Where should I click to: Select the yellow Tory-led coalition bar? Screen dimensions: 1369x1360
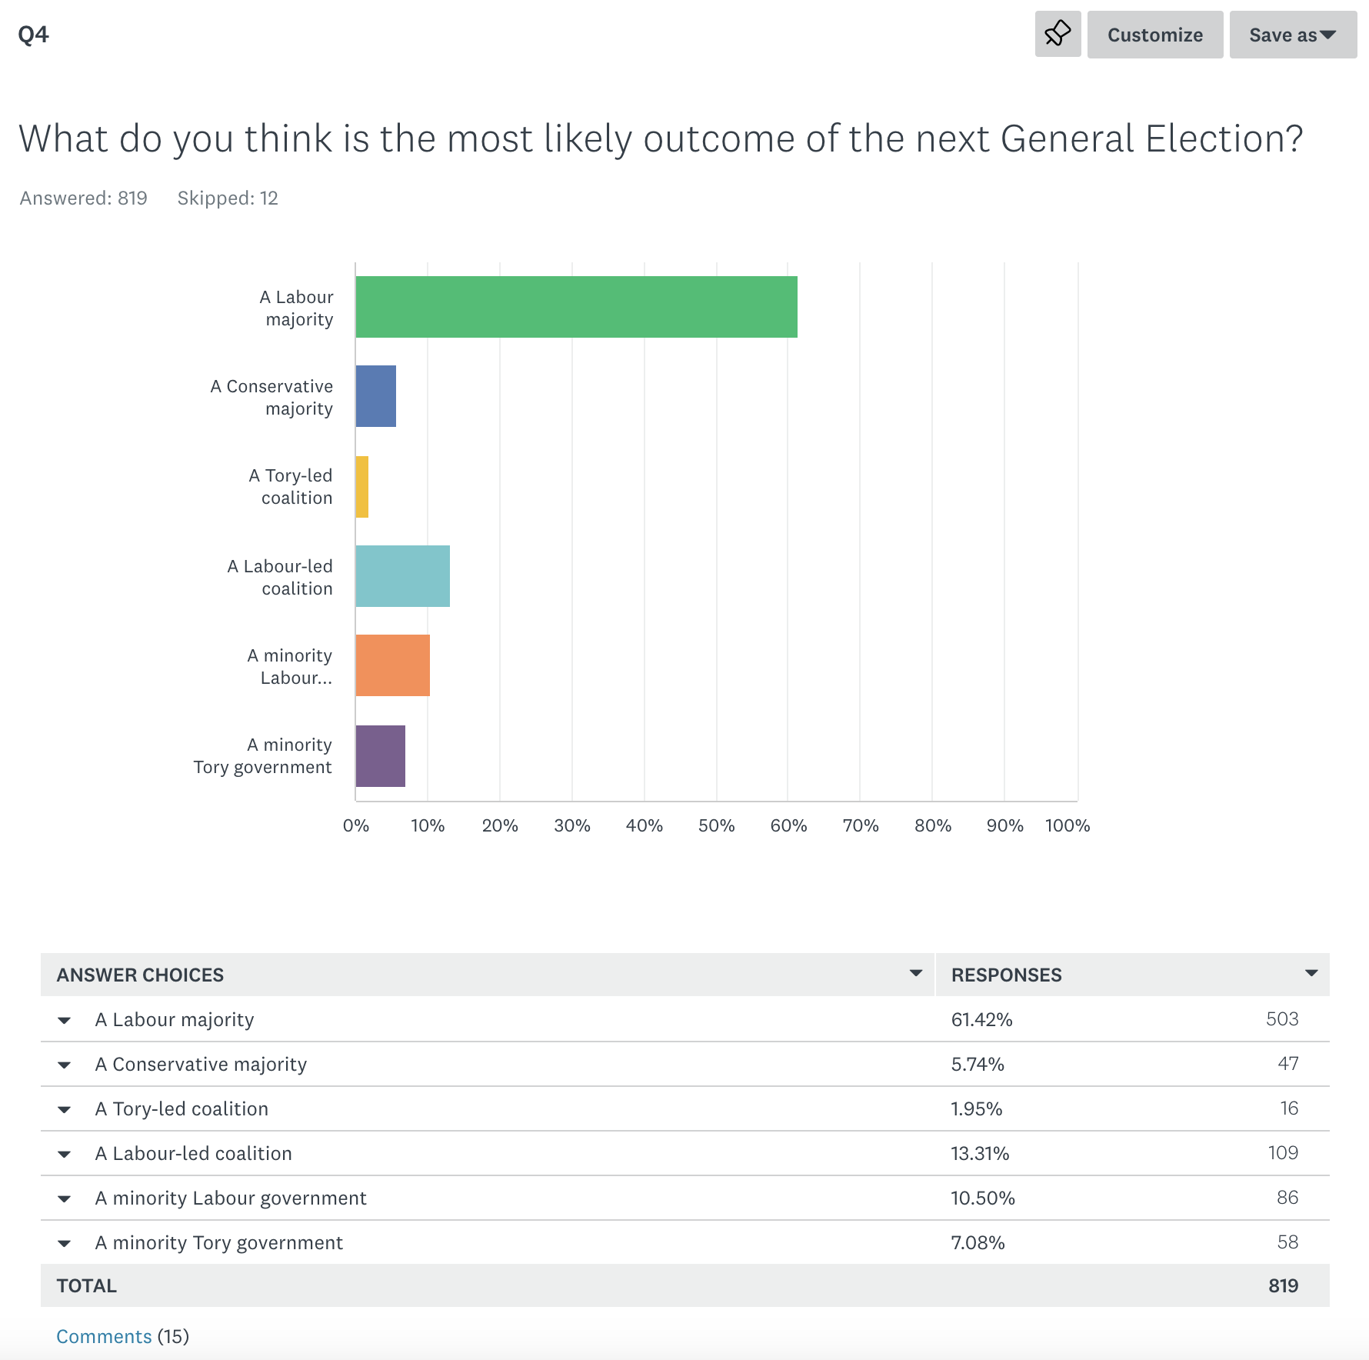pos(362,487)
